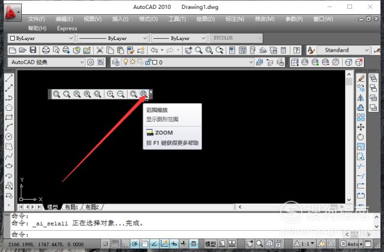Click the Zoom Out minus magnifier icon
Viewport: 384px width, 252px height.
click(121, 94)
